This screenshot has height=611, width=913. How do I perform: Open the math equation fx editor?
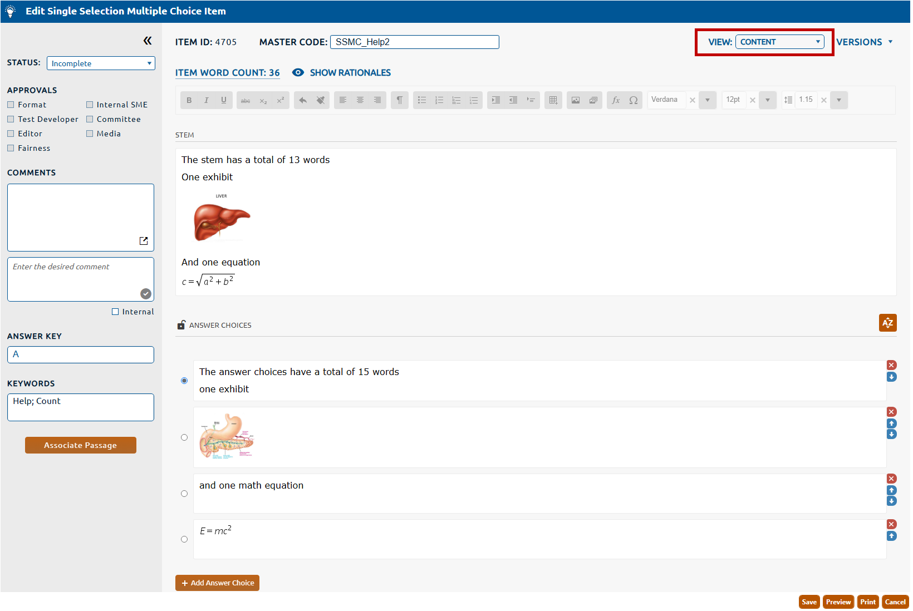[616, 100]
